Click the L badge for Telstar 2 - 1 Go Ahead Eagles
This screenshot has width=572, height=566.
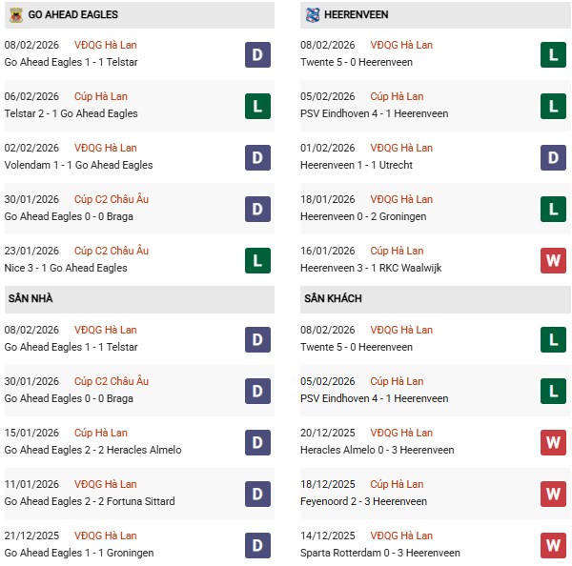tap(257, 106)
